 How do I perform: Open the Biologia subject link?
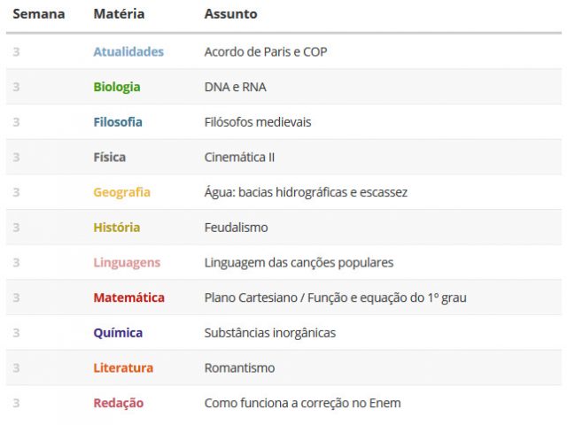[x=117, y=87]
